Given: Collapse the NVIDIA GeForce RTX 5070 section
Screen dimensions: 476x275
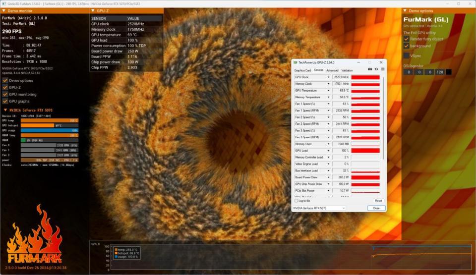Looking at the screenshot, I should click(5, 110).
